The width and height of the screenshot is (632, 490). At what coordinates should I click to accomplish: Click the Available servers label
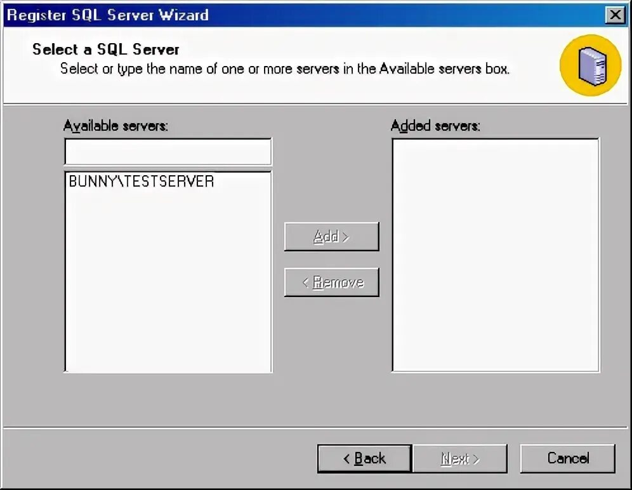coord(115,126)
